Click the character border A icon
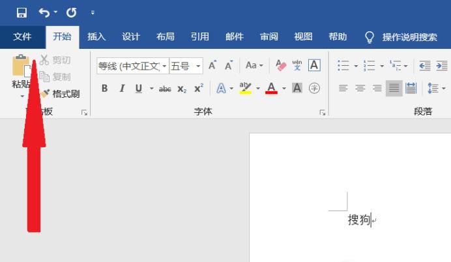The height and width of the screenshot is (262, 451). click(x=314, y=65)
